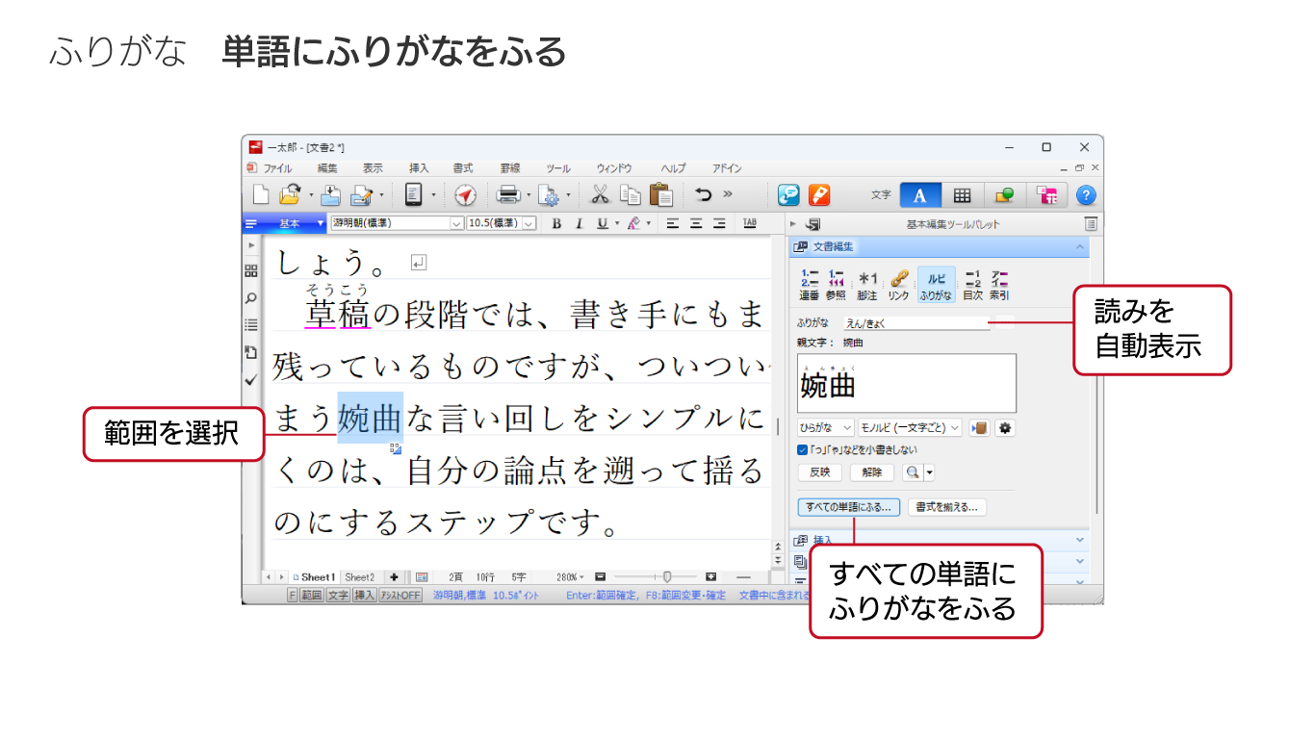Viewport: 1315px width, 739px height.
Task: Click the すべての単語にふる... button
Action: click(848, 507)
